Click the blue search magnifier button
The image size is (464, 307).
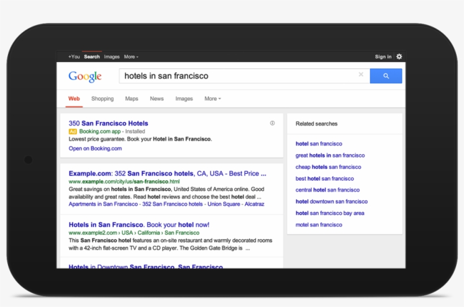point(386,76)
